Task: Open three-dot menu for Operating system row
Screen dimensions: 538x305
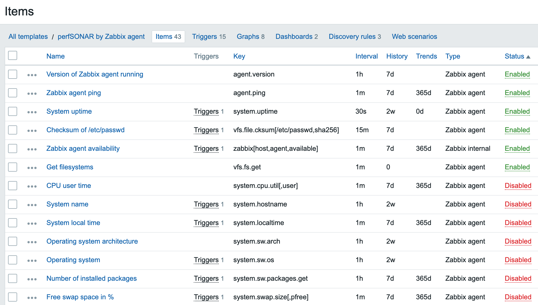Action: [32, 260]
